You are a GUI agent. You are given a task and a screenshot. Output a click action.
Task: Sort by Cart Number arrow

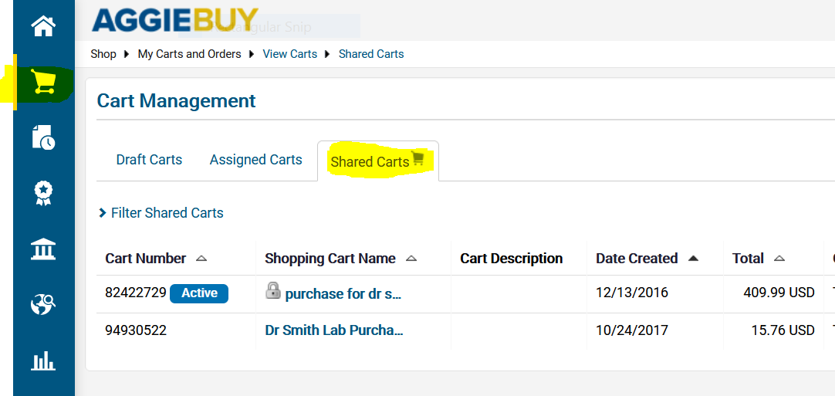click(x=201, y=259)
